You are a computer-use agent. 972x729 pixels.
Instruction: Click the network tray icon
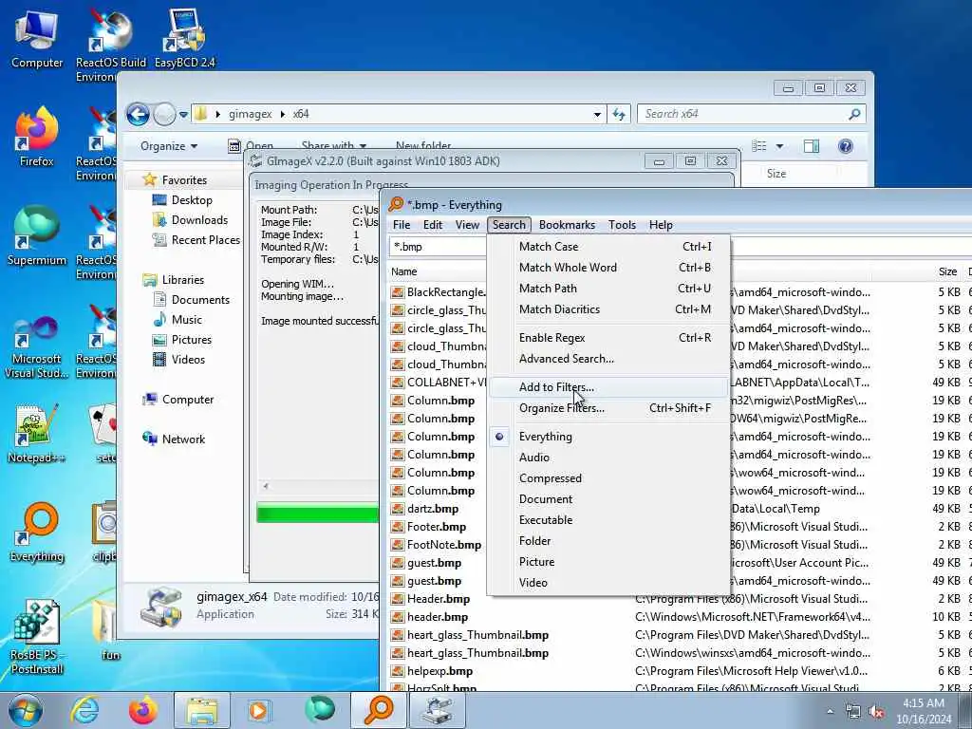(x=853, y=712)
